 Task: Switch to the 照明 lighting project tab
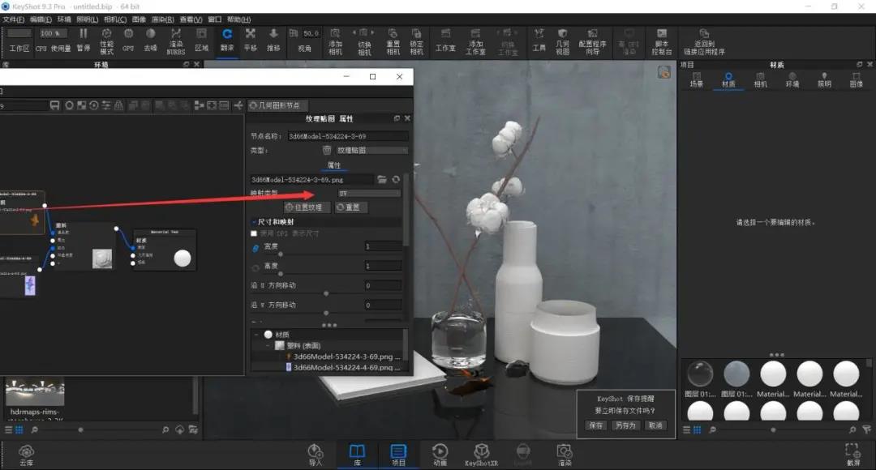[x=824, y=80]
